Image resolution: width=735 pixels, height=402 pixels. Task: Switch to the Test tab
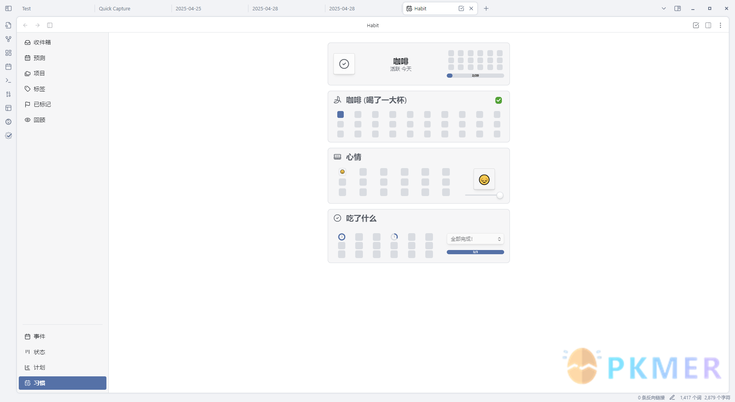(x=26, y=8)
